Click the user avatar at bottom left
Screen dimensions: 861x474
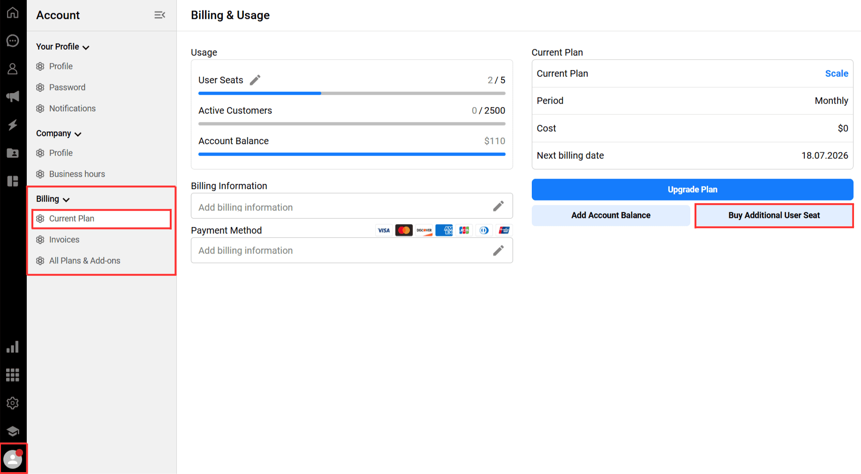13,459
